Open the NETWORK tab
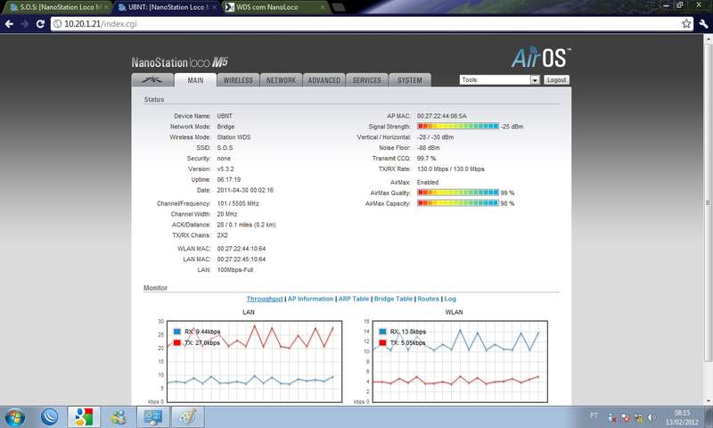This screenshot has height=428, width=713. tap(281, 80)
